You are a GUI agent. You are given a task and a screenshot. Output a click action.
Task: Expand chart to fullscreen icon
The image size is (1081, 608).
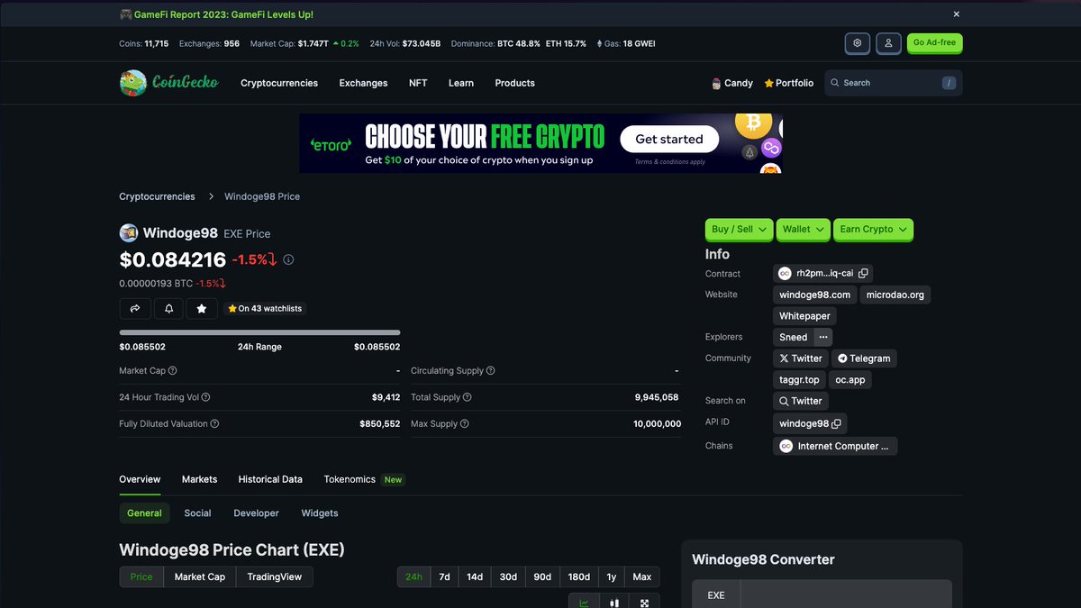(x=644, y=603)
